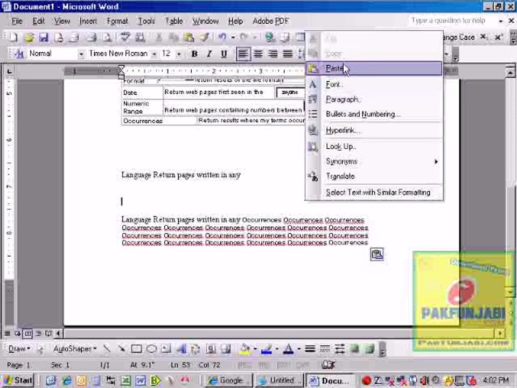Choose Select Text with Similar Formatting

pos(374,192)
